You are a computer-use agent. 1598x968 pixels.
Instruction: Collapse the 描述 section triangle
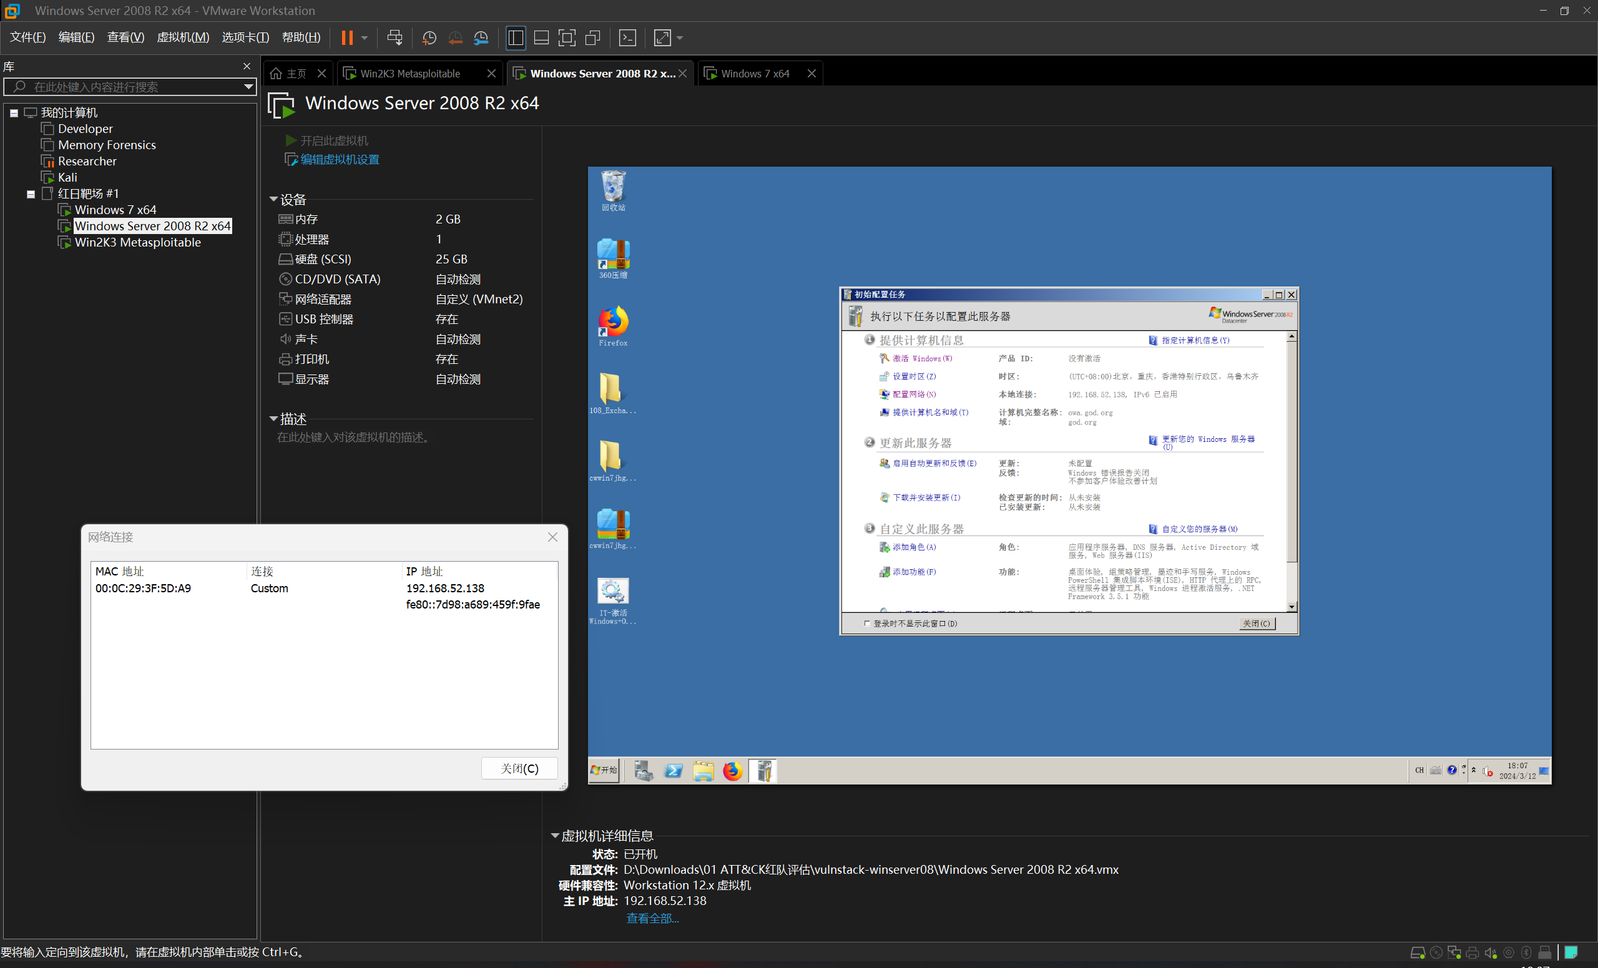click(273, 419)
